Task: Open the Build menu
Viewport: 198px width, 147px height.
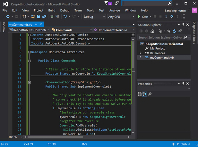Action: click(x=52, y=11)
